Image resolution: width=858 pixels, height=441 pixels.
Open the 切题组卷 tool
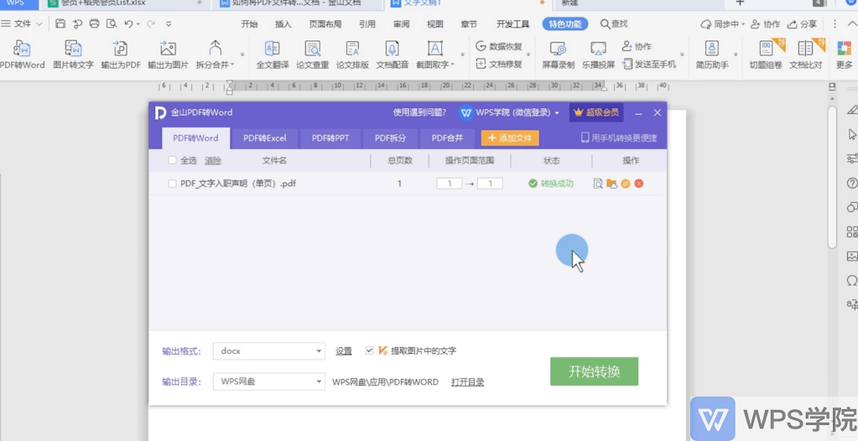point(766,54)
